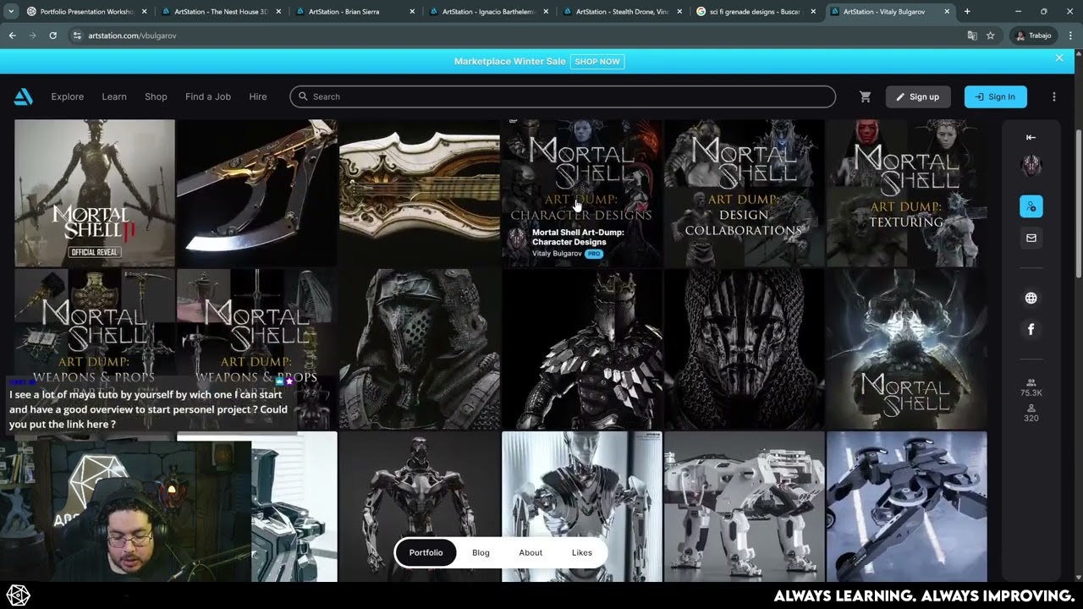Screen dimensions: 1083x609
Task: Select the About pill tab
Action: coord(531,552)
